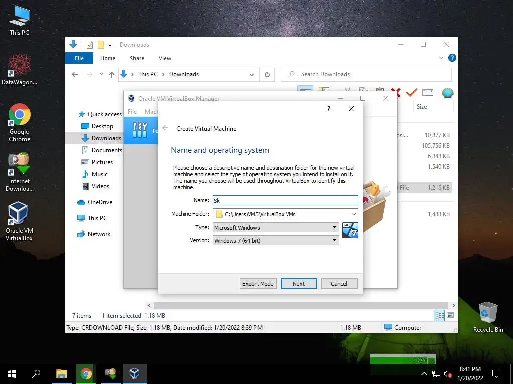
Task: Click the Downloads breadcrumb in address bar
Action: (x=184, y=74)
